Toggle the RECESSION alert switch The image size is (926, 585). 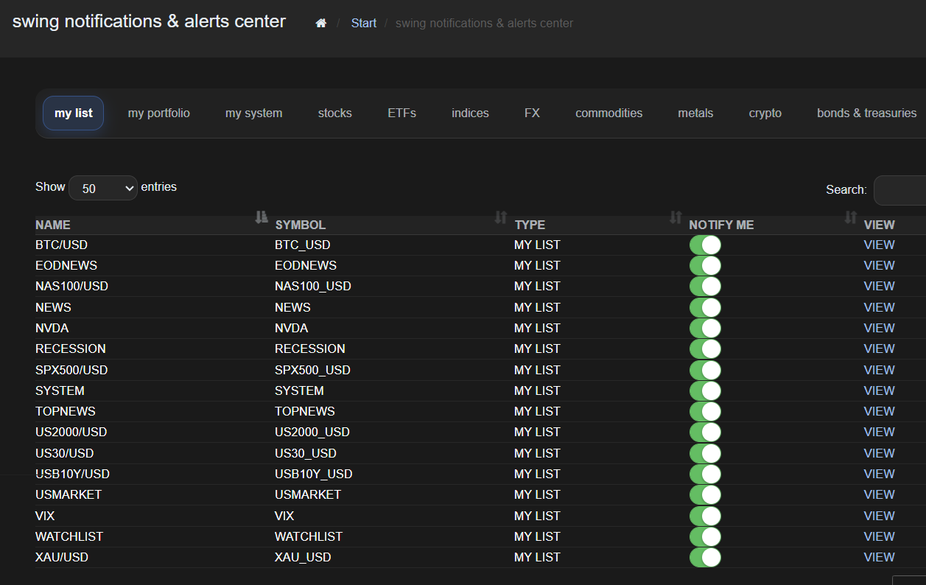pos(705,348)
